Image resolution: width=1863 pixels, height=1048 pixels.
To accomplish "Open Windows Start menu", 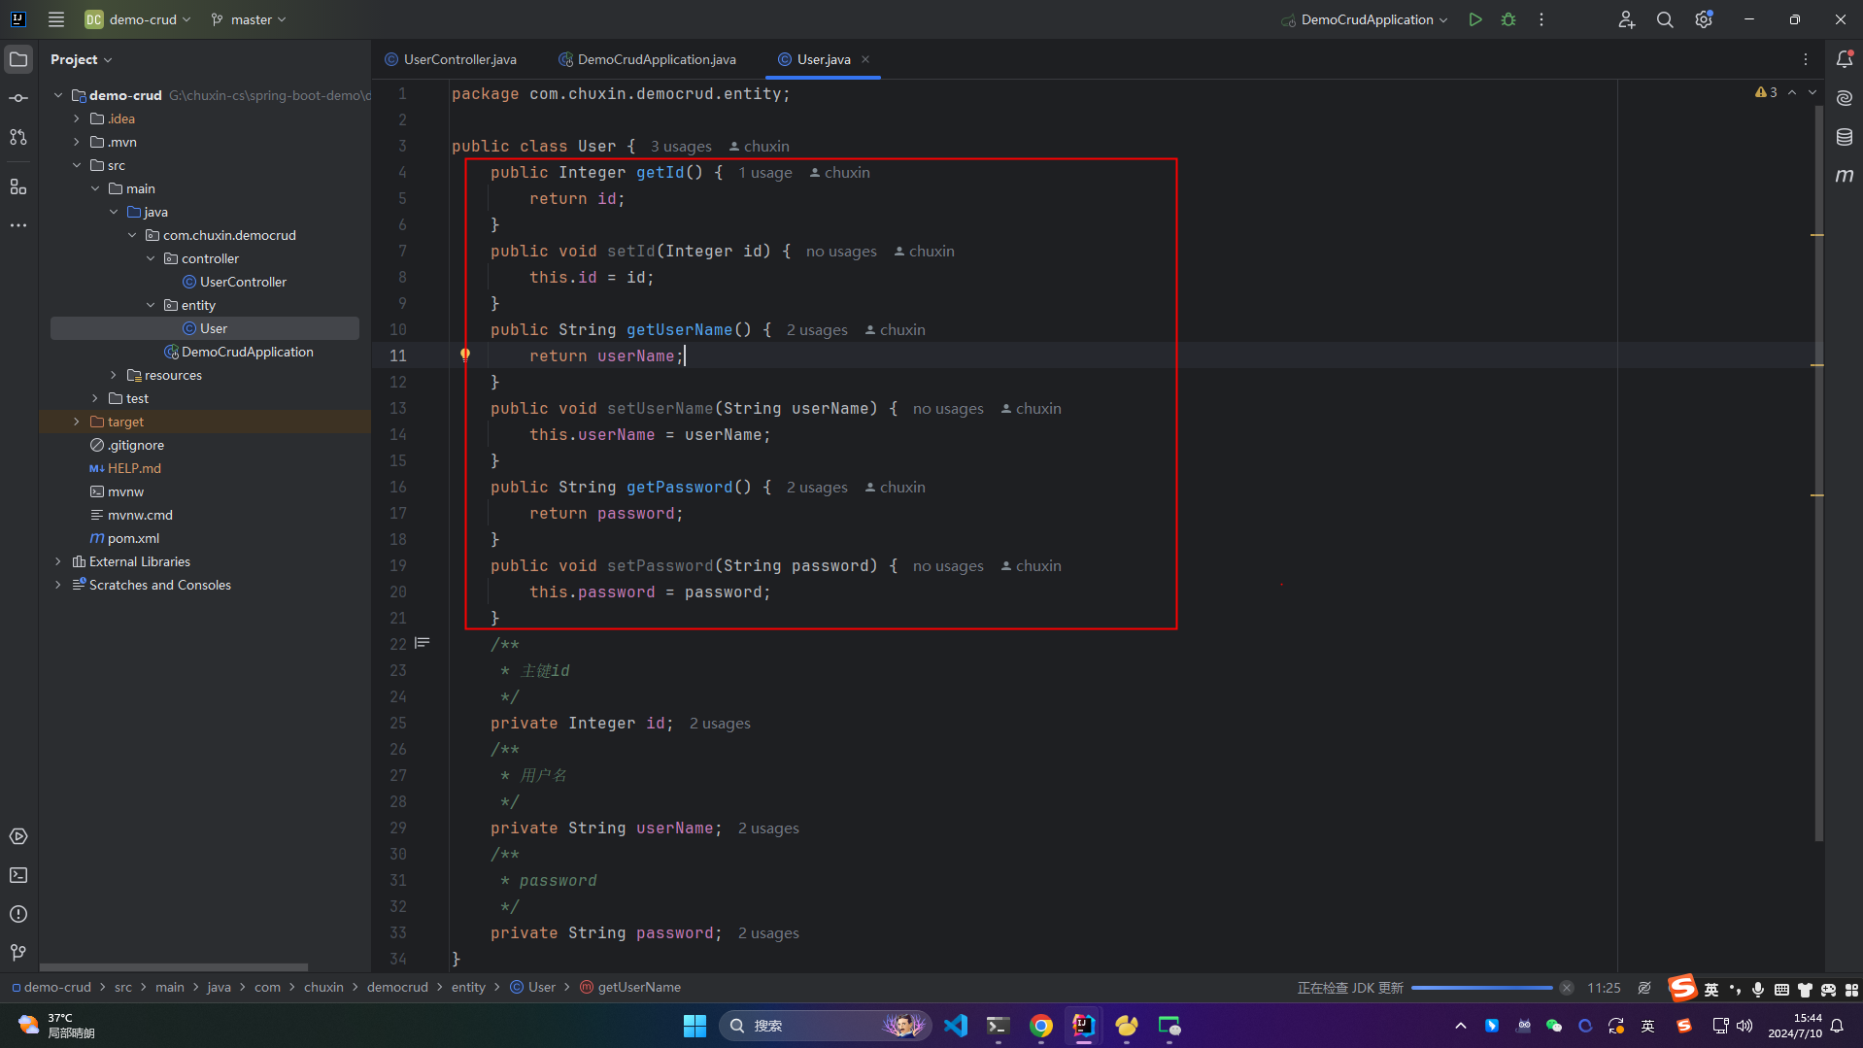I will (x=694, y=1026).
